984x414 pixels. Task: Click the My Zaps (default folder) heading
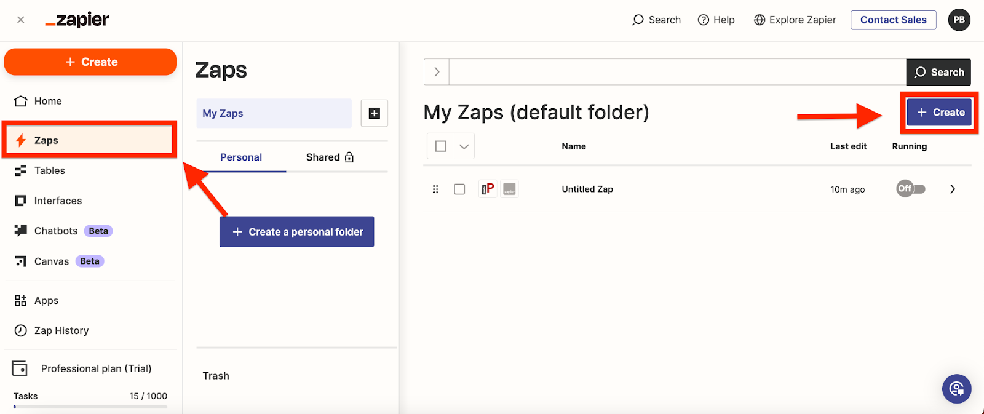[x=536, y=113]
